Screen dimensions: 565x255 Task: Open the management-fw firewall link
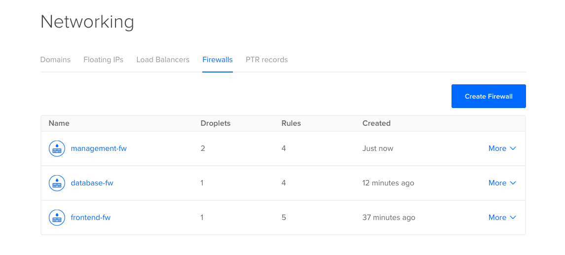[x=99, y=148]
